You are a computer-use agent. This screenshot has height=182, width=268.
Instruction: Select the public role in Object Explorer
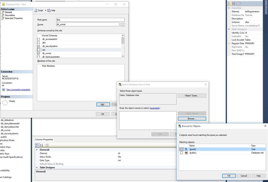pyautogui.click(x=4, y=137)
